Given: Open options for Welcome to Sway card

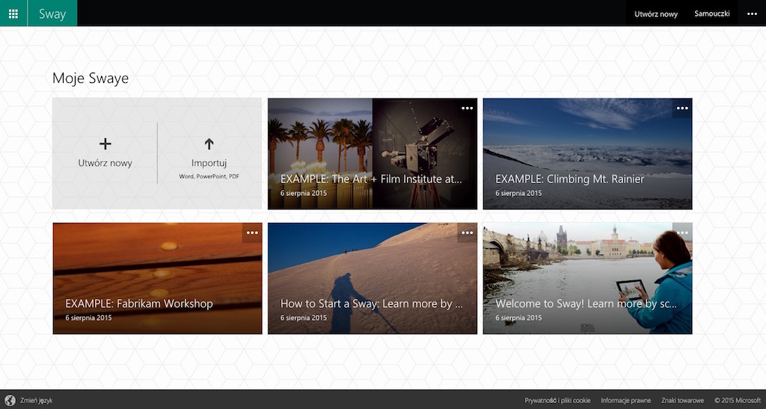Looking at the screenshot, I should coord(682,233).
